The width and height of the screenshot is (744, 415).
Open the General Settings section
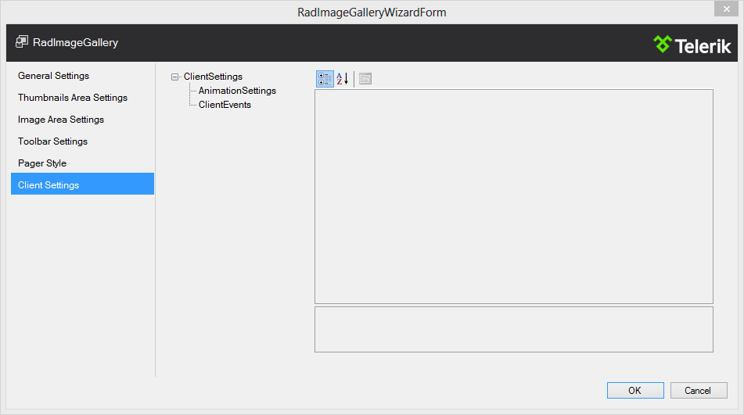(x=54, y=76)
